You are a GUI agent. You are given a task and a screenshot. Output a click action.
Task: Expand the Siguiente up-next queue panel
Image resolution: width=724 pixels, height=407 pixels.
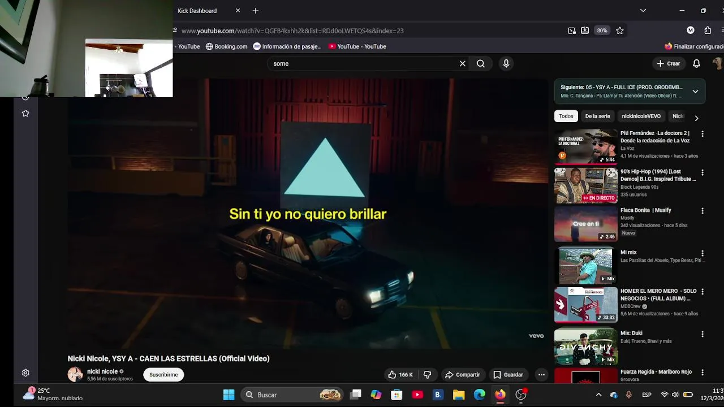tap(695, 91)
